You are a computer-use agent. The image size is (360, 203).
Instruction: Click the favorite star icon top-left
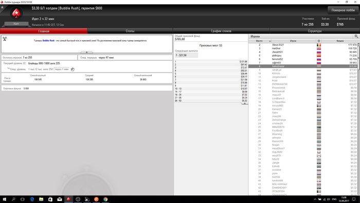(x=2, y=7)
